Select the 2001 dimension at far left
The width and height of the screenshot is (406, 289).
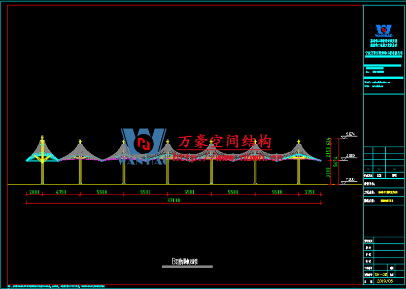[34, 192]
